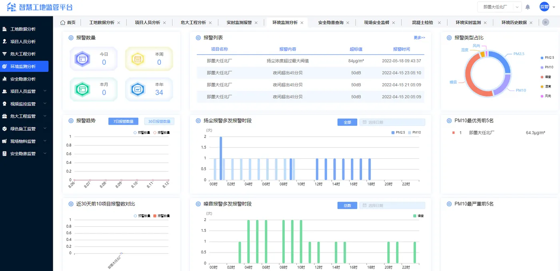Click the PM10 color swatch in donut legend

point(542,67)
